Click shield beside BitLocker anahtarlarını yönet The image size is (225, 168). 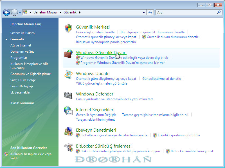tap(168, 151)
